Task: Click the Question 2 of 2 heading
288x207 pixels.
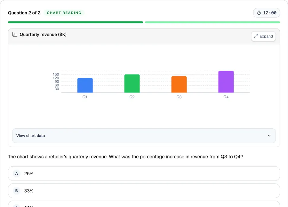Action: 24,13
